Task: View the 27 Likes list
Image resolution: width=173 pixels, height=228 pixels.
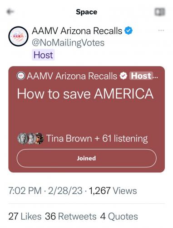Action: (x=25, y=216)
